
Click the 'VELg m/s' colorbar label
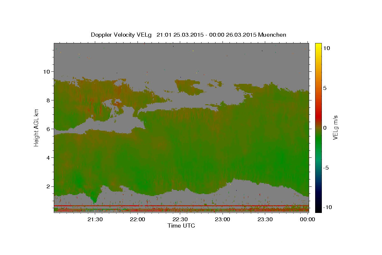click(x=335, y=127)
